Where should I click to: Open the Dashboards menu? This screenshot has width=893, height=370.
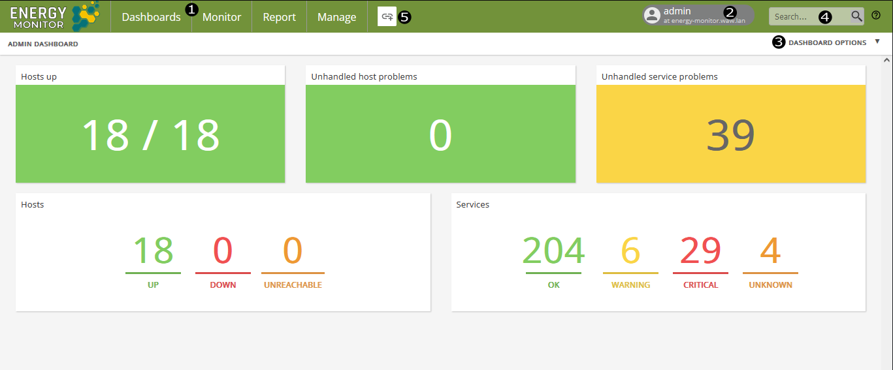point(151,17)
